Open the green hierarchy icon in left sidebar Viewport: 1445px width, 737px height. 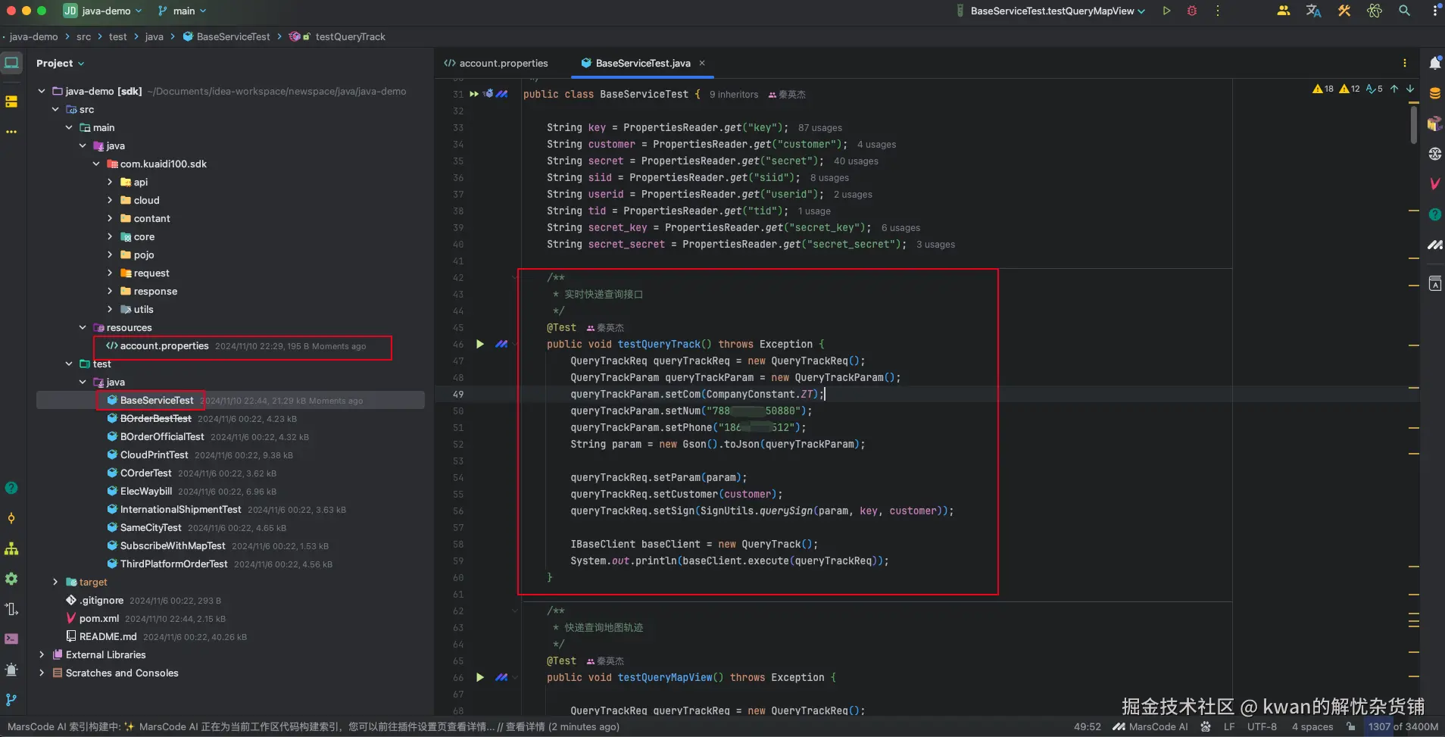pos(11,548)
